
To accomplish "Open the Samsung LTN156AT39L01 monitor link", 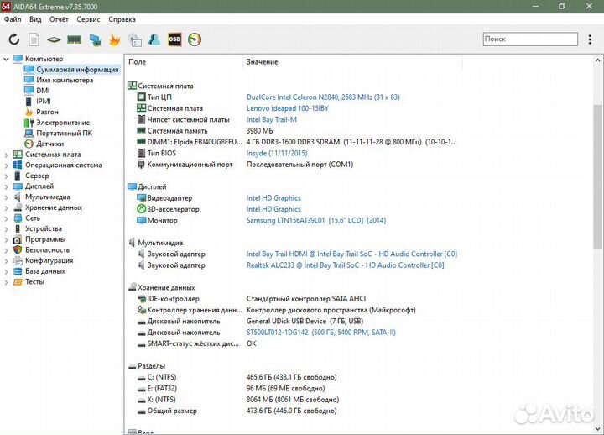I will (316, 220).
